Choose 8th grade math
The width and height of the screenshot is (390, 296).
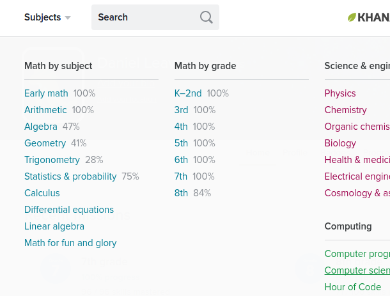[181, 193]
